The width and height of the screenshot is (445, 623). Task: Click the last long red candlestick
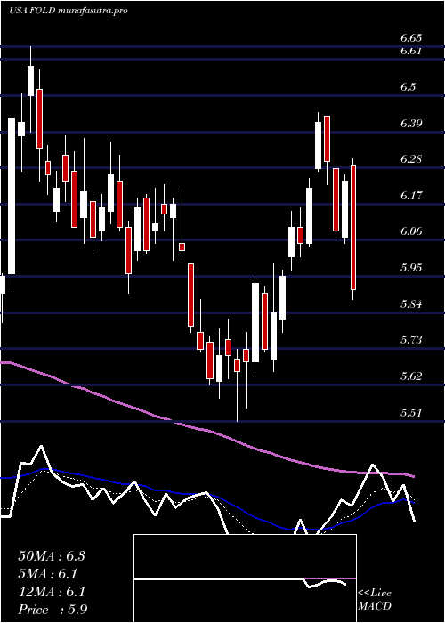(x=352, y=227)
